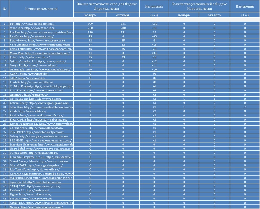Viewport: 260px width, 209px height.
Task: Select Realtor http://www.realtortenerife.com/ cell
Action: [x=41, y=115]
